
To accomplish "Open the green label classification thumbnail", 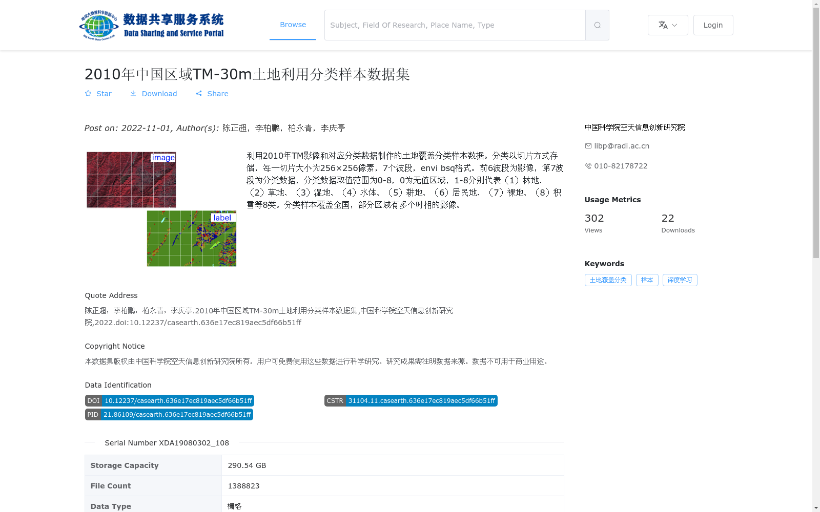I will point(192,239).
